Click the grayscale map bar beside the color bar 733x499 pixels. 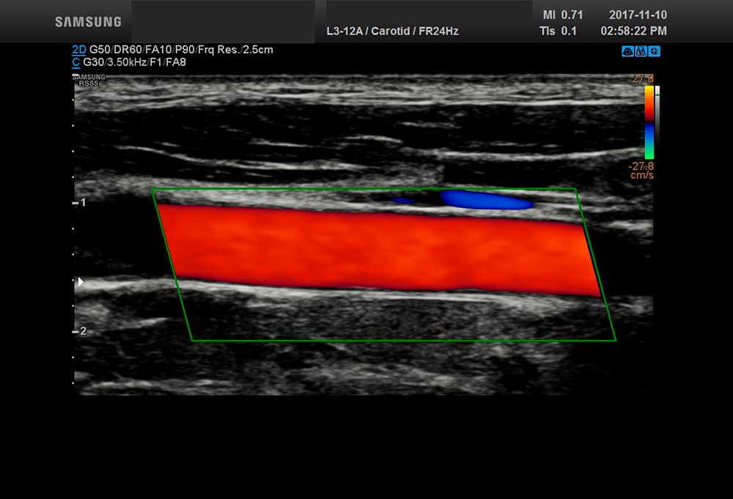(x=657, y=123)
